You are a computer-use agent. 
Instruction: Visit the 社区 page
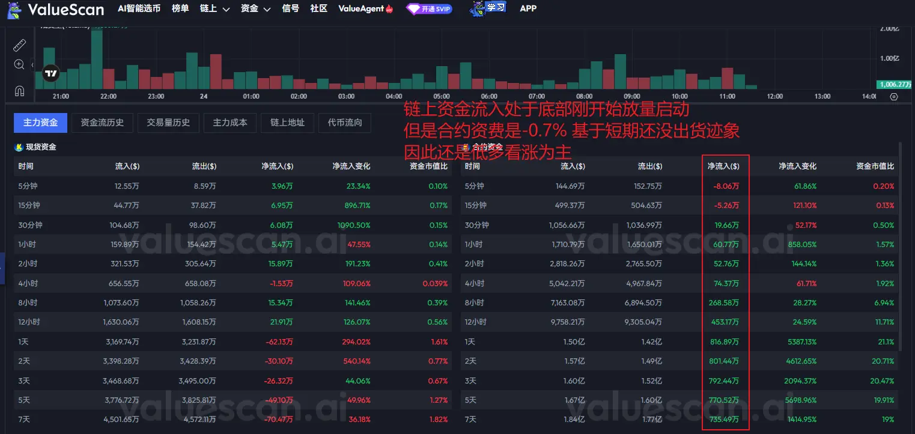pos(319,8)
